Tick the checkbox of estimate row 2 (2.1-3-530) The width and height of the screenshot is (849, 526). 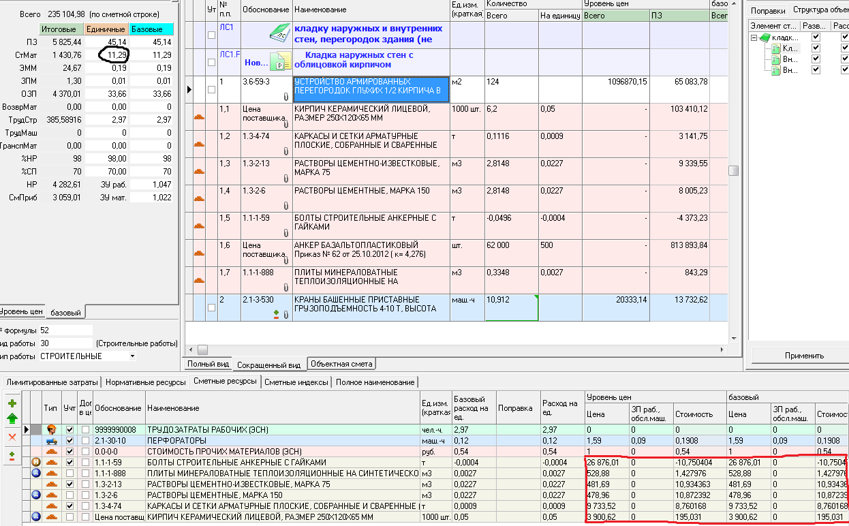[x=211, y=308]
